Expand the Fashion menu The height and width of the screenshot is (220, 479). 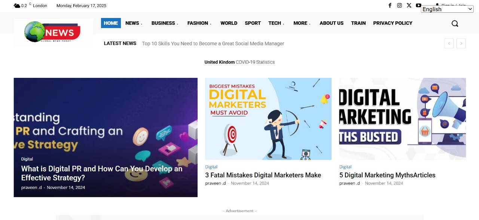click(199, 23)
